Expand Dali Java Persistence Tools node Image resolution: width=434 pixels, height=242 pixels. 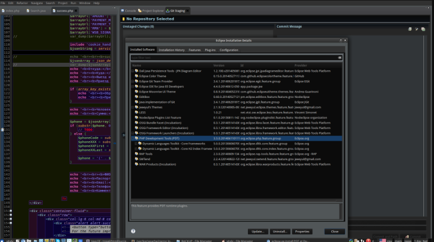click(x=133, y=71)
